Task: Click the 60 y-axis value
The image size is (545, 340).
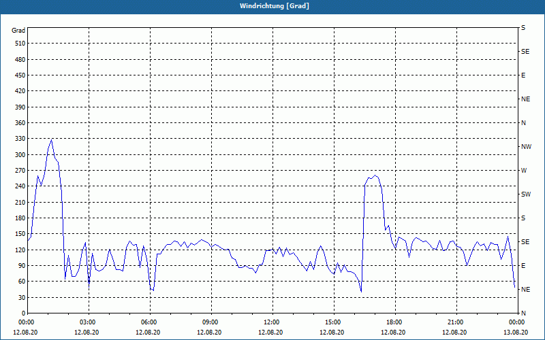Action: coord(22,282)
